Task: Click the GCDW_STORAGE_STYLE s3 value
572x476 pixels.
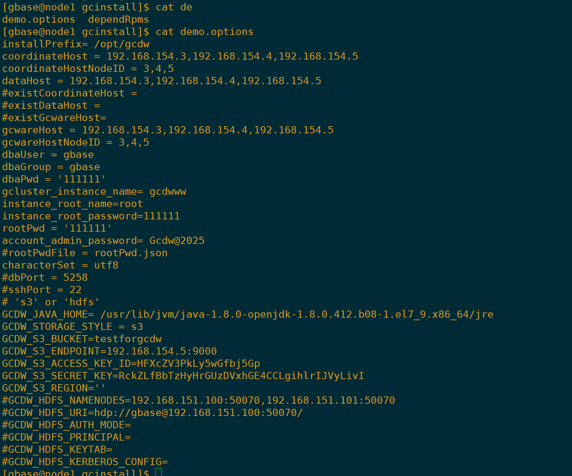Action: [x=137, y=327]
